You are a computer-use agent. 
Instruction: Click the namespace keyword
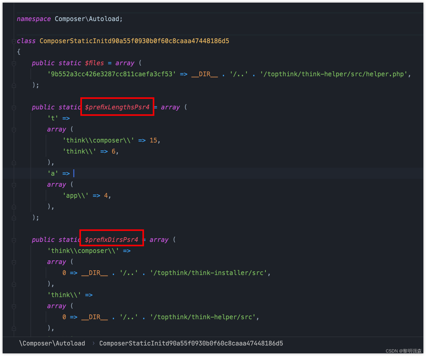click(34, 19)
